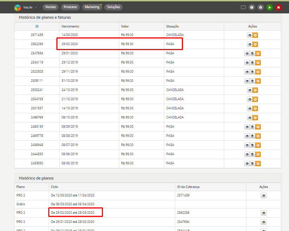289x231 pixels.
Task: View invoice 2508111 with eye icon
Action: click(x=247, y=81)
